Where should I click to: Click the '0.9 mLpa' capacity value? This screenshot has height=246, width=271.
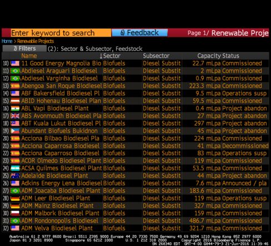point(208,79)
